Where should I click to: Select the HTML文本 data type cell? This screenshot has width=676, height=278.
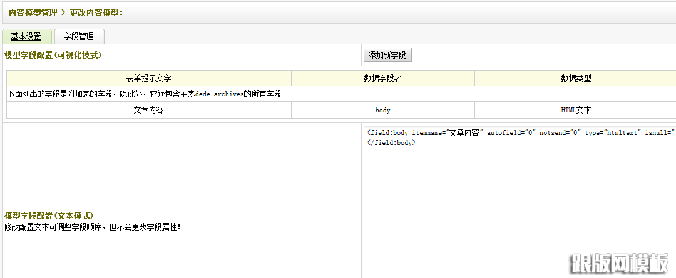[576, 110]
